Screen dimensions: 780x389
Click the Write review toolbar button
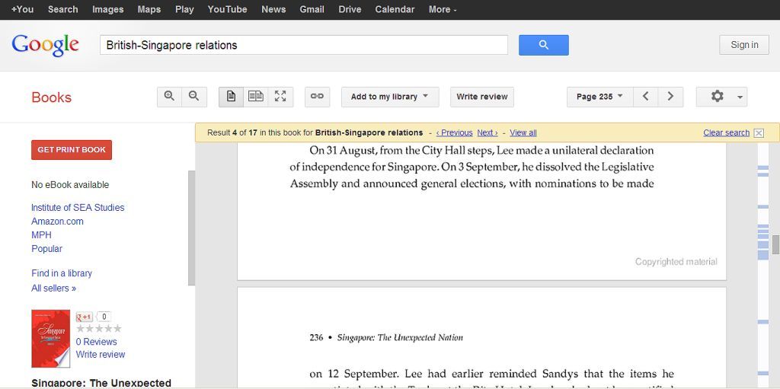pyautogui.click(x=482, y=97)
